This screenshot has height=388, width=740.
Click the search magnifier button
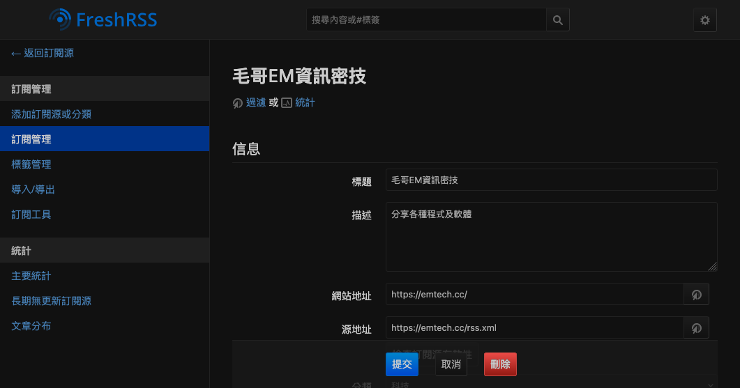pos(558,20)
